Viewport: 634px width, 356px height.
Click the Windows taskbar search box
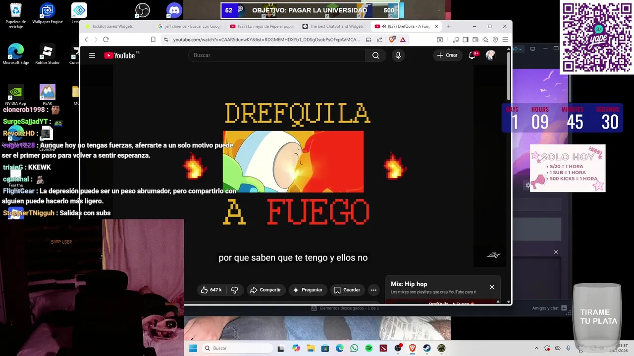point(238,348)
